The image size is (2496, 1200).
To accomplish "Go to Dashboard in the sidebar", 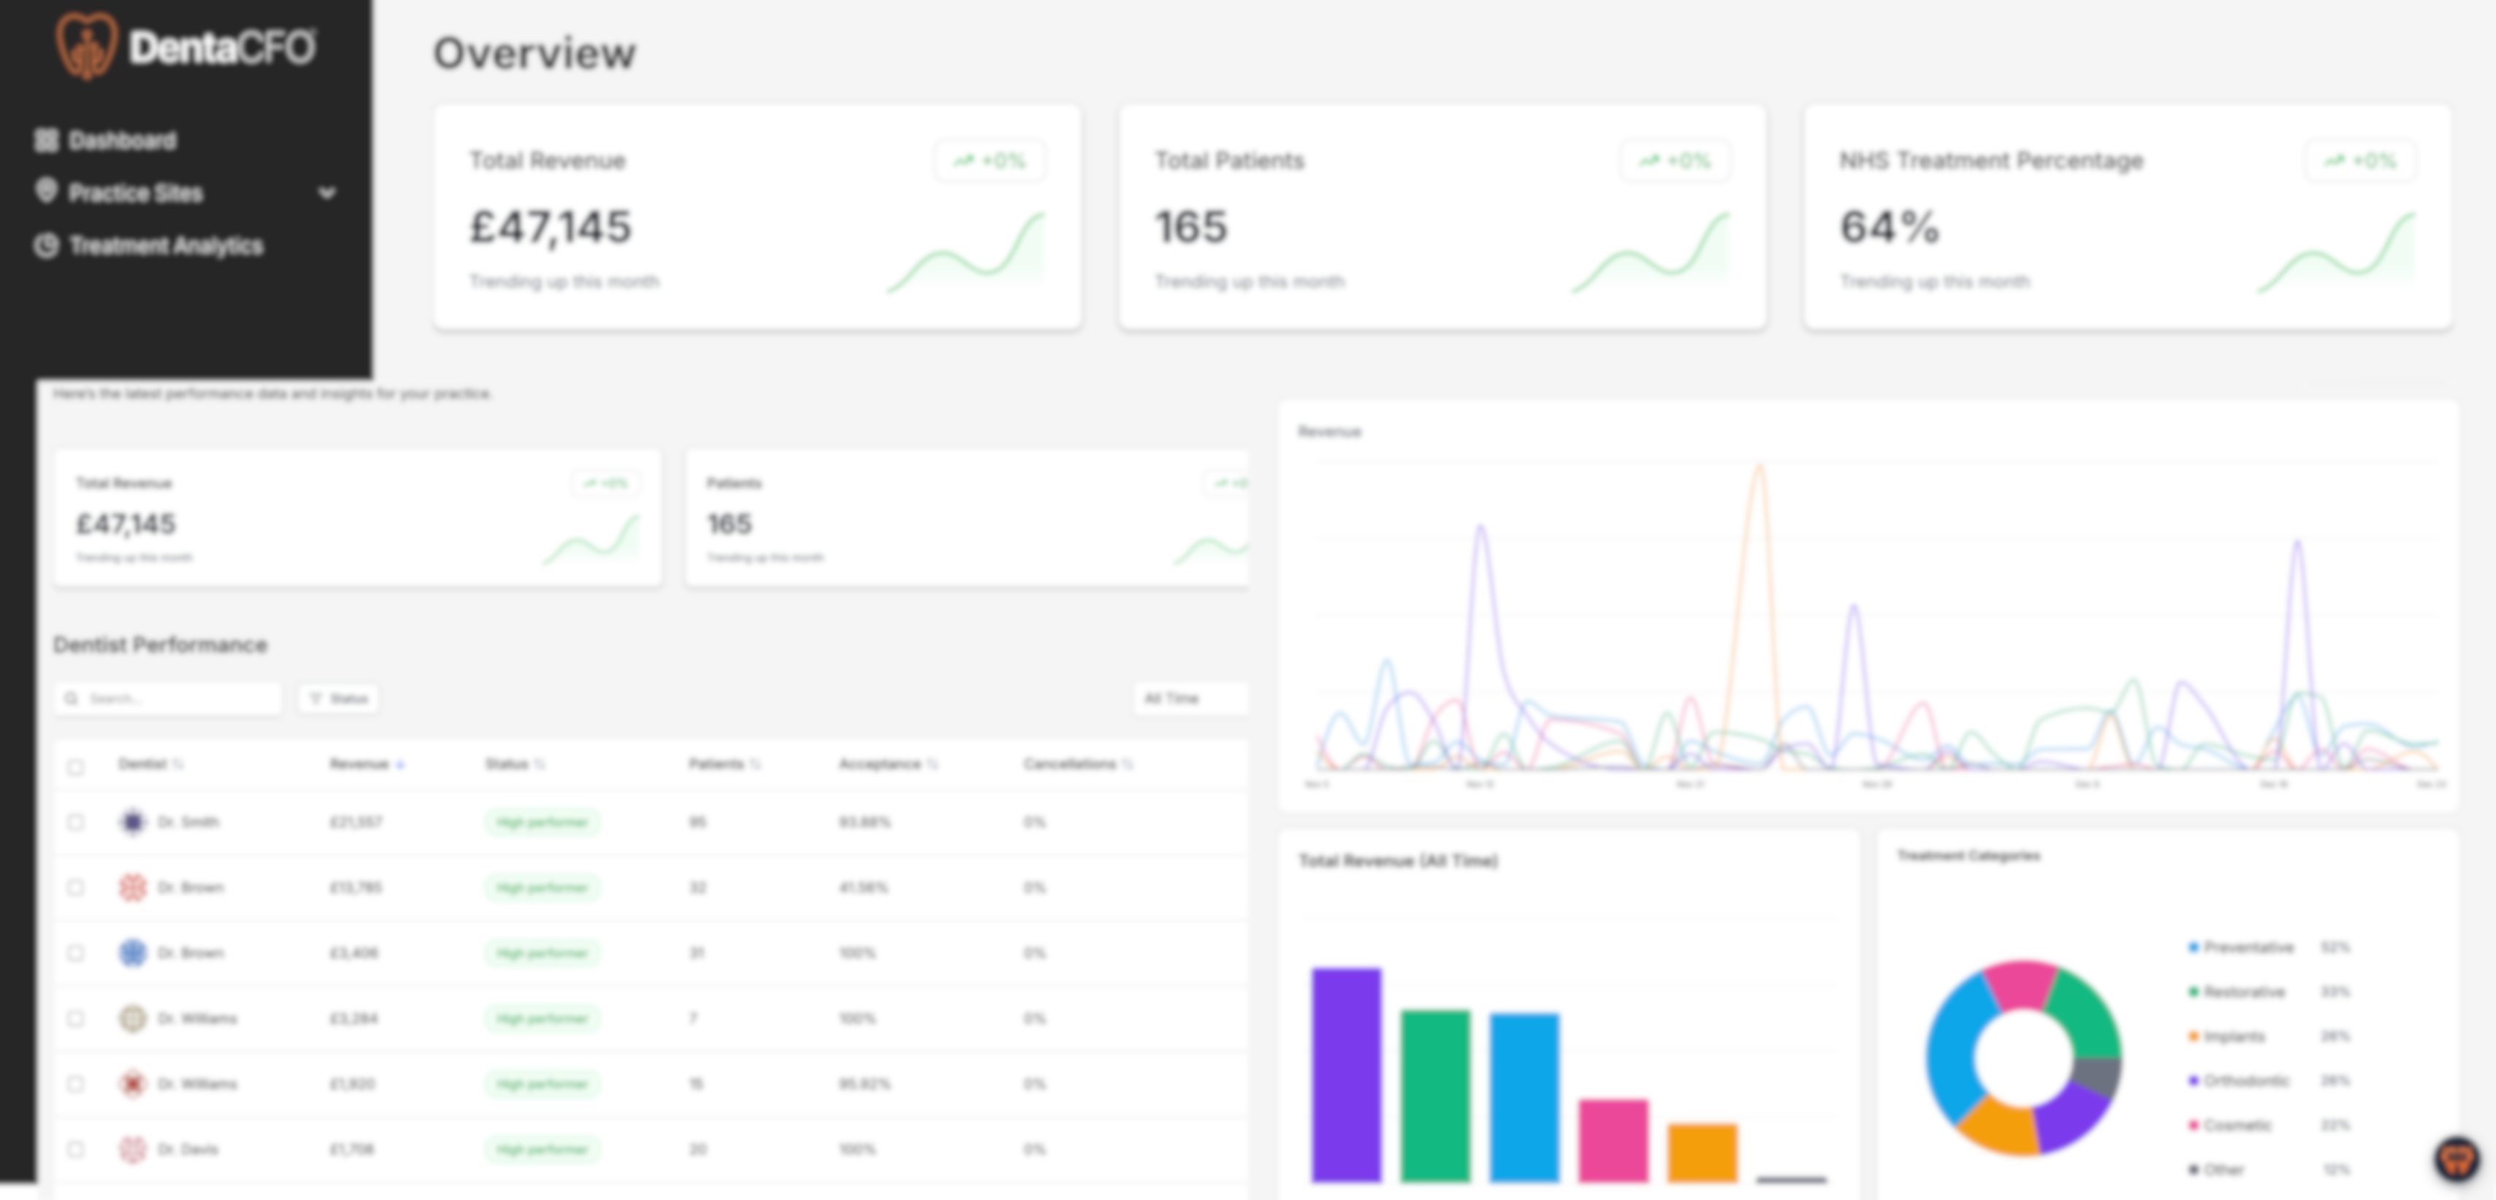I will (122, 140).
